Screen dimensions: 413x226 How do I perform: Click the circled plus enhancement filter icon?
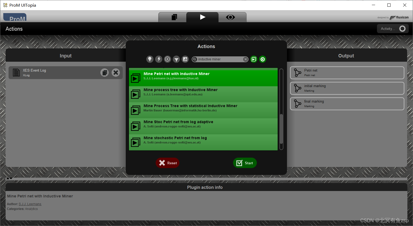[x=167, y=59]
